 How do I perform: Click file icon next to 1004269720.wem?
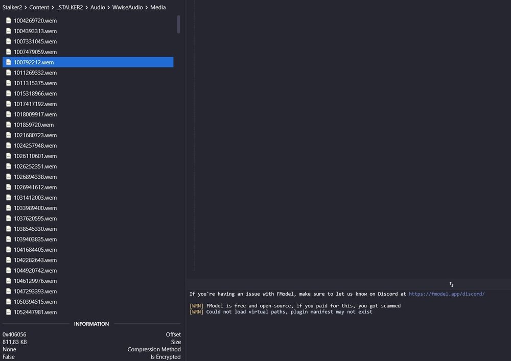pyautogui.click(x=8, y=21)
